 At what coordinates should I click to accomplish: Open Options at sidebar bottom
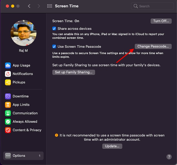tap(23, 156)
